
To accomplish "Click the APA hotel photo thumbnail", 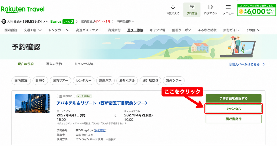I will 32,104.
